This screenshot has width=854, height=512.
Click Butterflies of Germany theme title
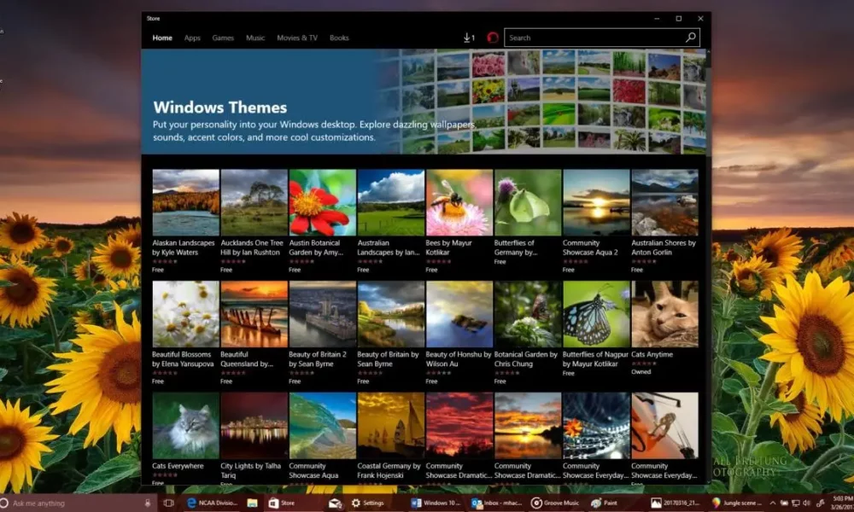515,247
